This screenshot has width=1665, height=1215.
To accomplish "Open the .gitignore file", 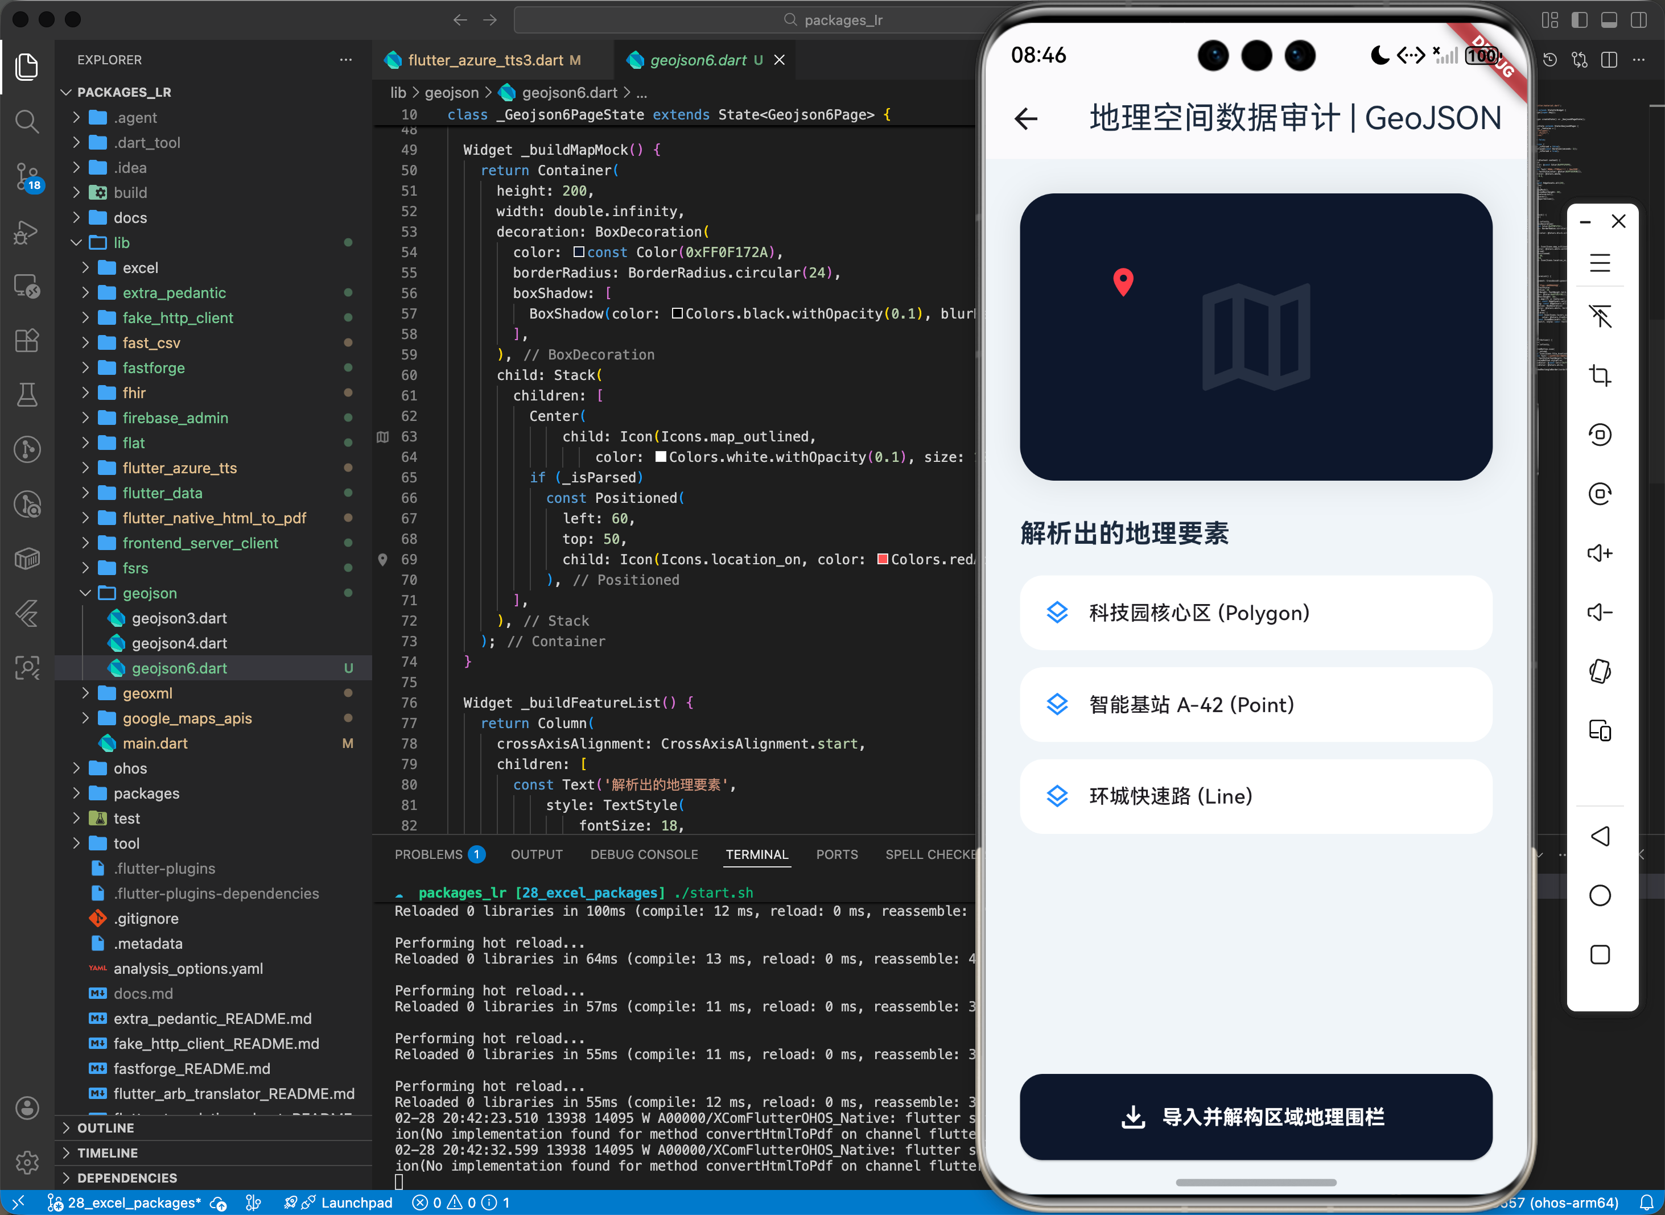I will click(x=213, y=918).
